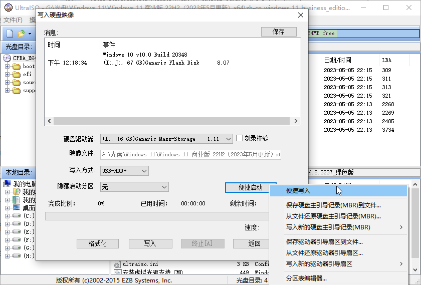Click the Open file toolbar icon
This screenshot has height=285, width=421.
tap(21, 34)
